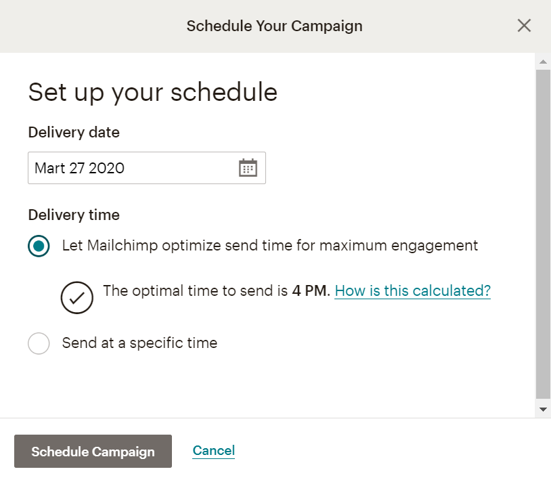Click the Delivery date label
Viewport: 551px width, 480px height.
click(74, 133)
